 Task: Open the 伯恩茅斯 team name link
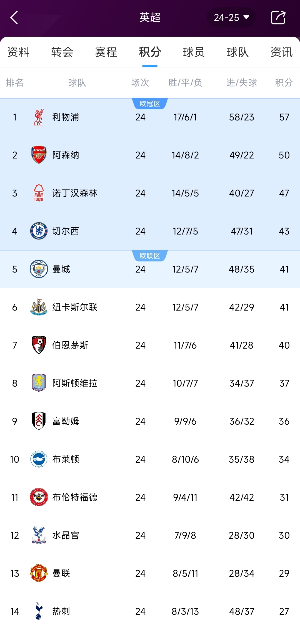click(x=70, y=345)
